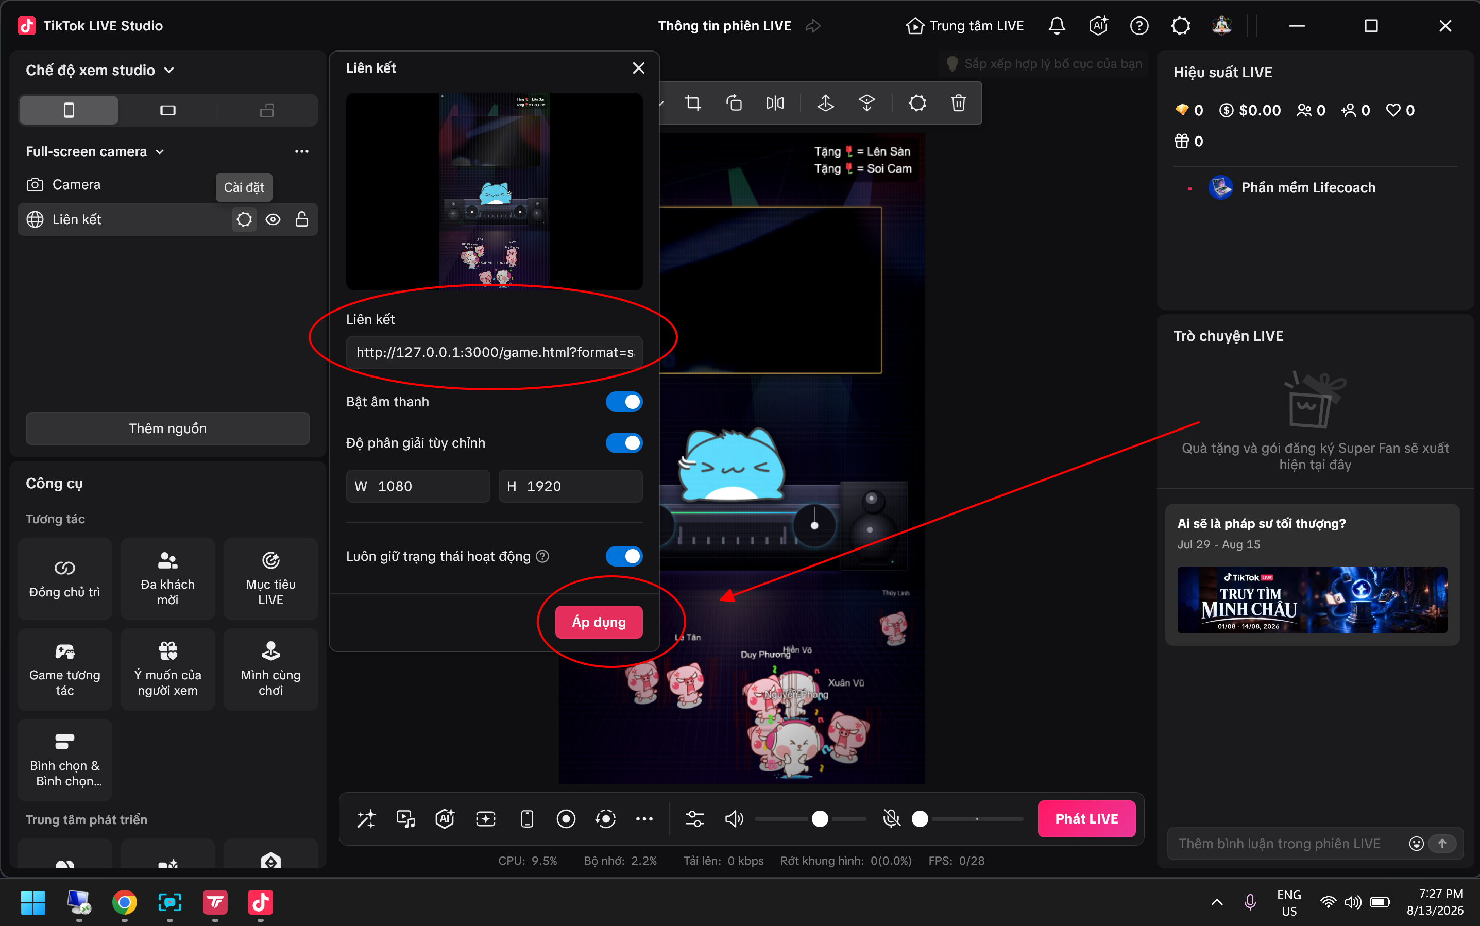Toggle the microphone mute icon
The height and width of the screenshot is (926, 1480).
[x=892, y=819]
